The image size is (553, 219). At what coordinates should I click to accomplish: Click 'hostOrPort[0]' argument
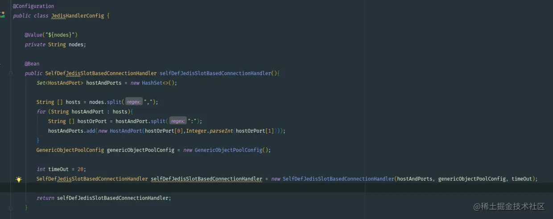(165, 131)
